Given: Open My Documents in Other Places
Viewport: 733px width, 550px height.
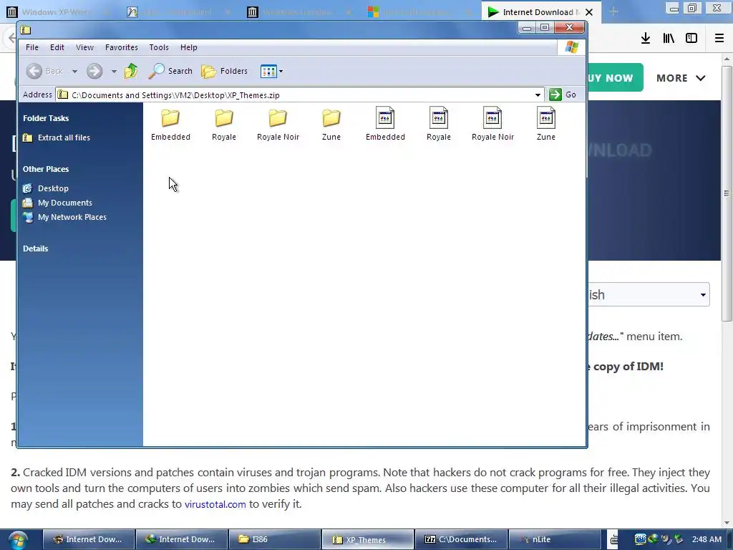Looking at the screenshot, I should (57, 203).
